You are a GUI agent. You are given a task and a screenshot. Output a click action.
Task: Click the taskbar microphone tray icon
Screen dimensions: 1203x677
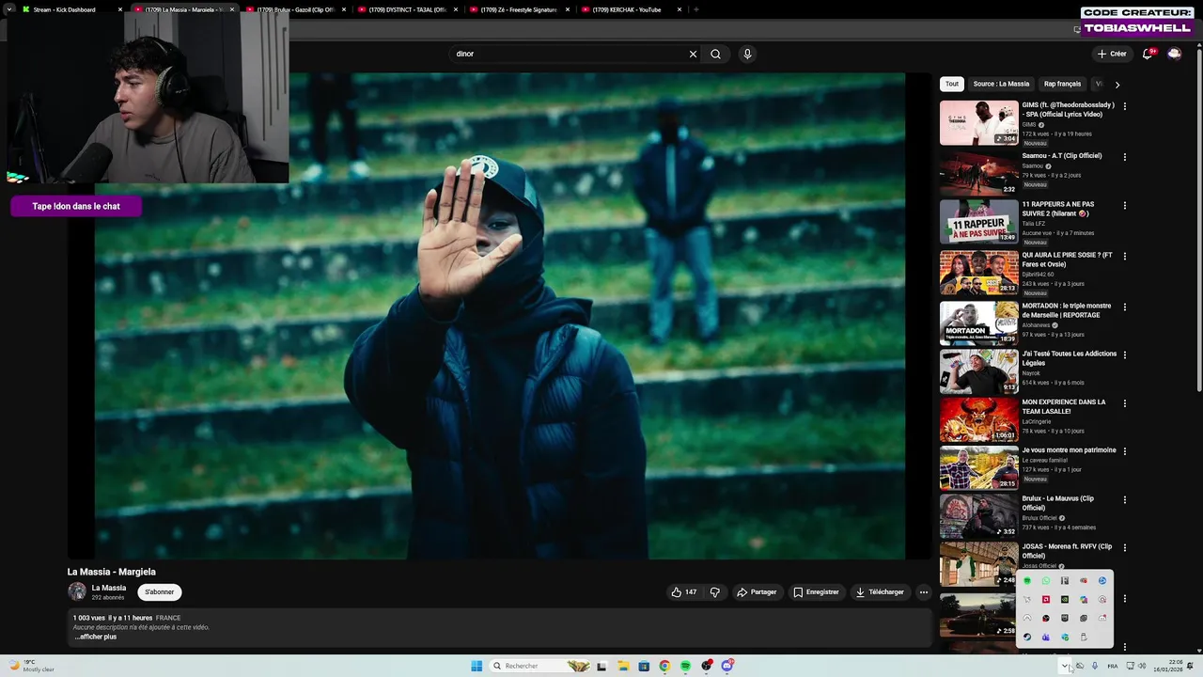pos(1095,666)
